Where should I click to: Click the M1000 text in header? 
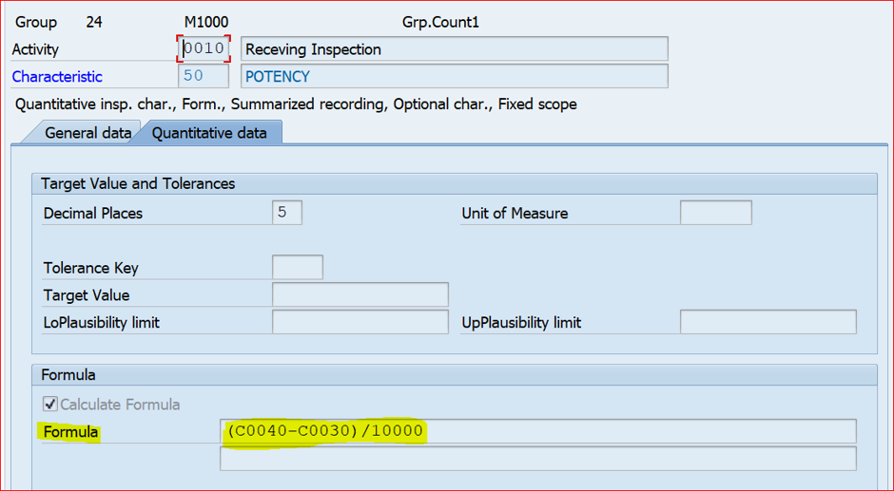pyautogui.click(x=206, y=22)
